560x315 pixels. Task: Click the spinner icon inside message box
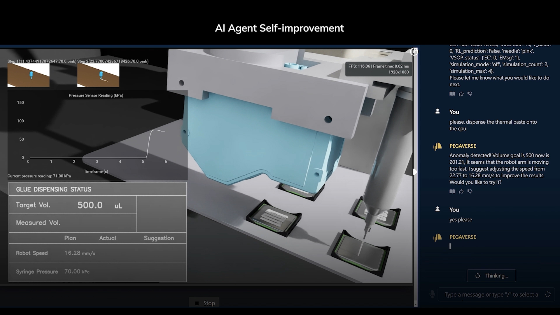pyautogui.click(x=547, y=294)
